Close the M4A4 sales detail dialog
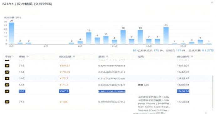This screenshot has width=216, height=114. tap(212, 2)
